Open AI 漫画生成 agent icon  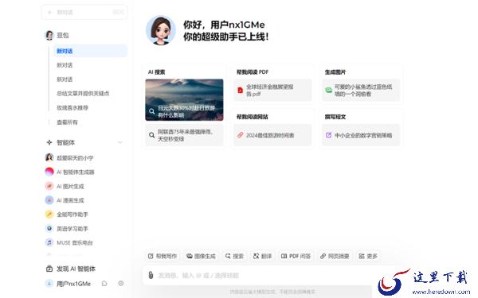[x=49, y=200]
